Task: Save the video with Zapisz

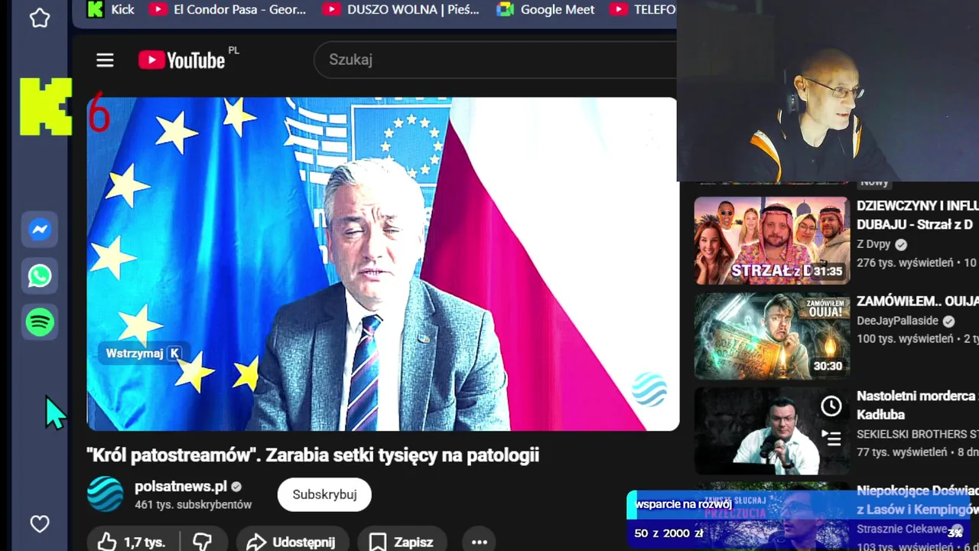Action: (x=402, y=542)
